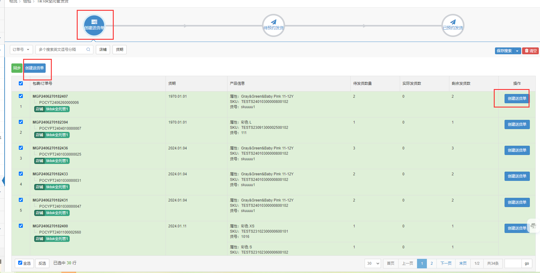
Task: Open the 货期 filter
Action: click(x=120, y=50)
